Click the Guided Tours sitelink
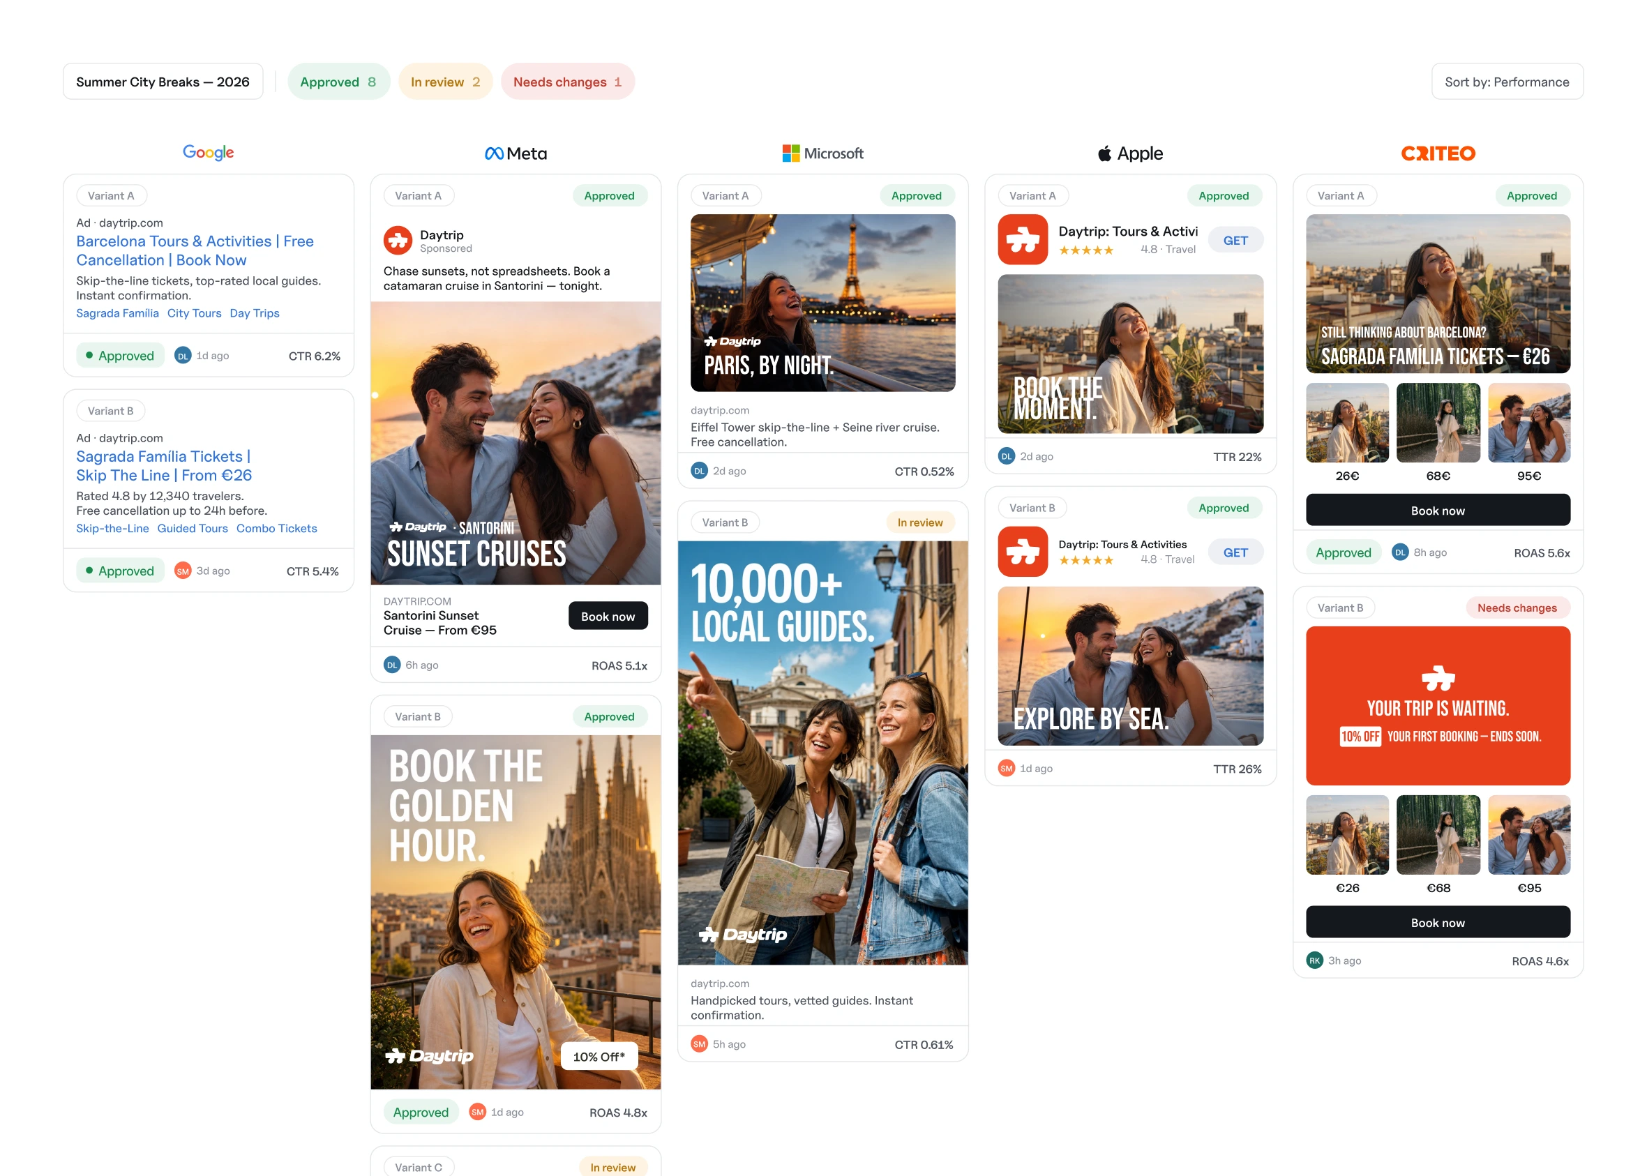1647x1176 pixels. 193,528
